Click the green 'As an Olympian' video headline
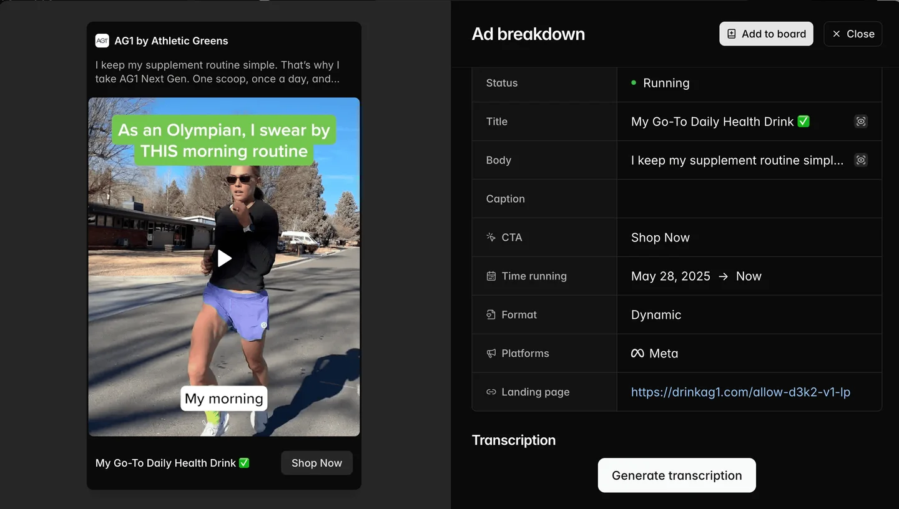Image resolution: width=899 pixels, height=509 pixels. coord(224,140)
